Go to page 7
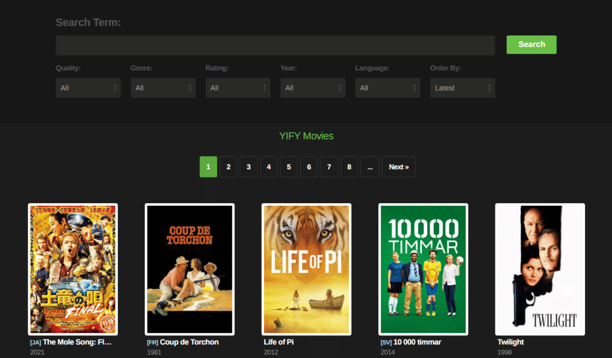 329,167
